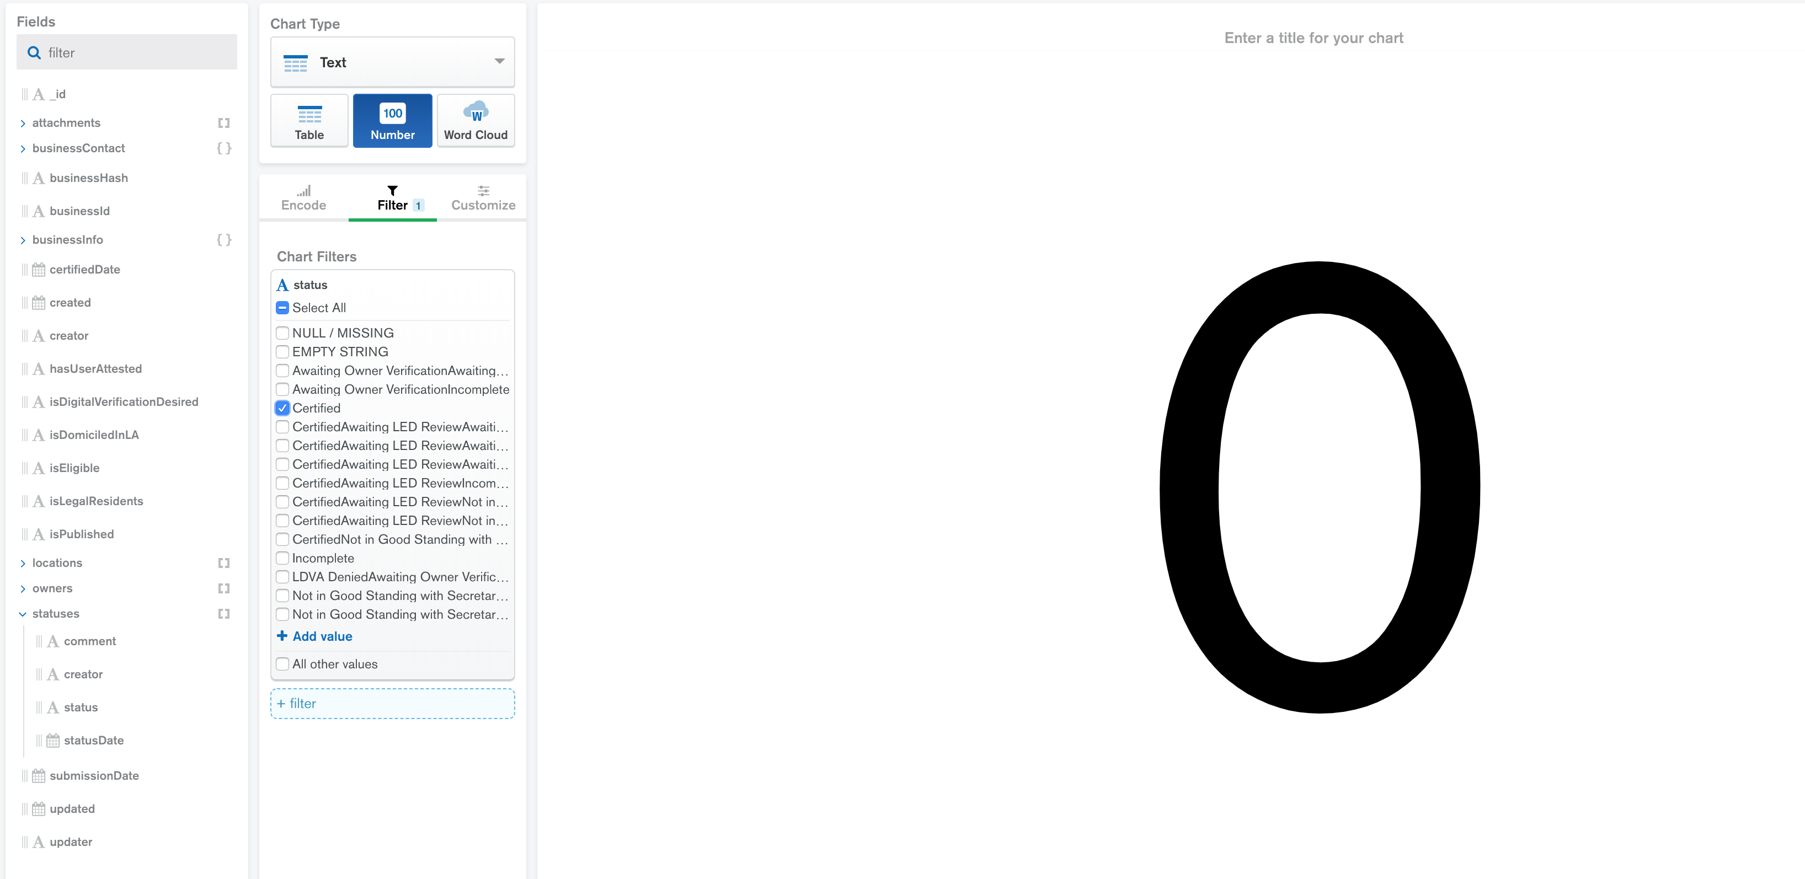Viewport: 1805px width, 879px height.
Task: Collapse the statuses field
Action: tap(23, 614)
